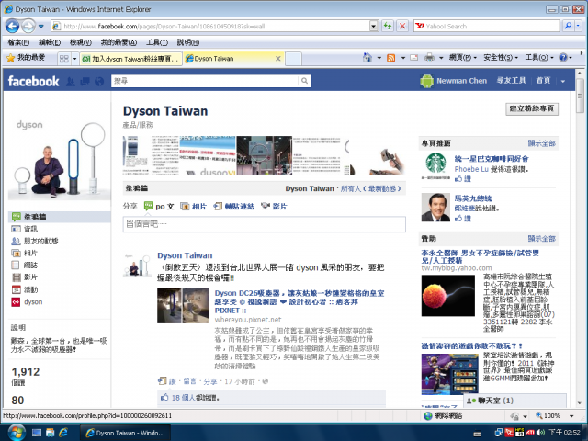
Task: Click the Newman Chen profile link
Action: click(461, 81)
